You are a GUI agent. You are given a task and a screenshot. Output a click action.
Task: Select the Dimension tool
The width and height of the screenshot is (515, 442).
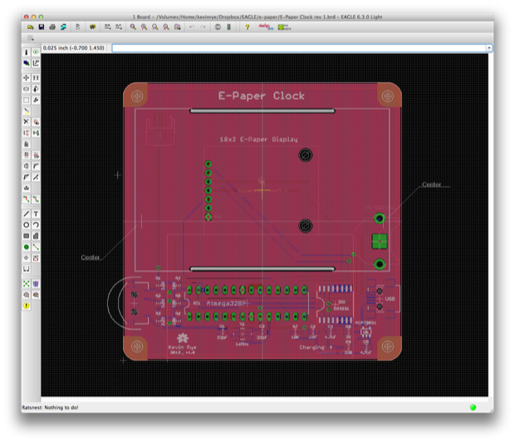[27, 269]
